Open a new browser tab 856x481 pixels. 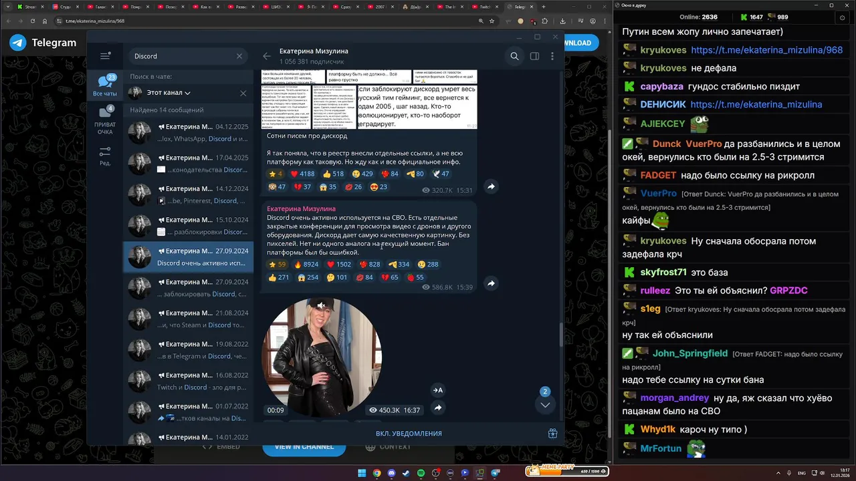coord(543,7)
